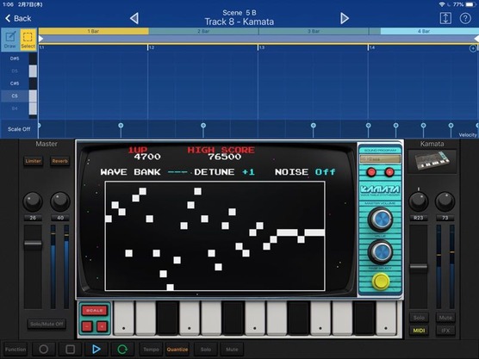Tap the loop start white triangle handle

coord(41,39)
